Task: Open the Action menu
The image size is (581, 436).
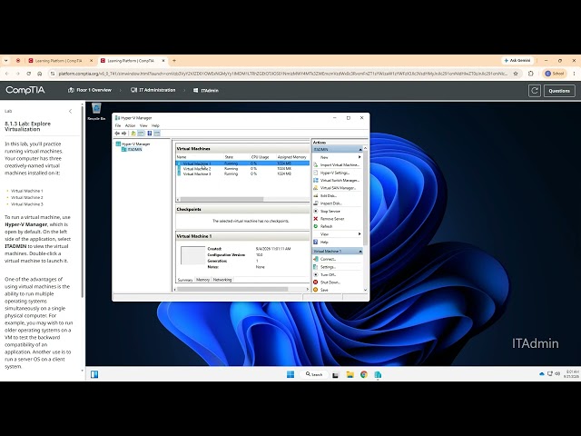Action: click(130, 125)
